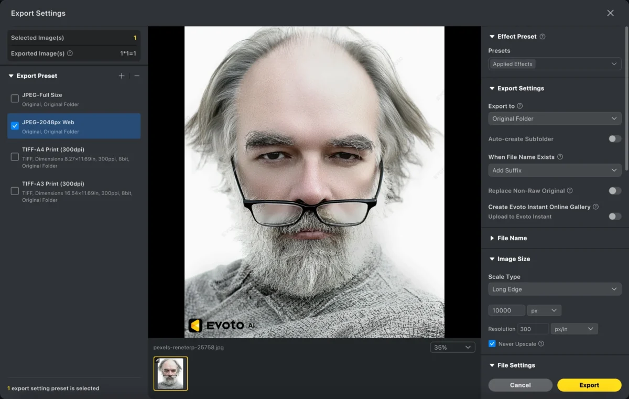Screen dimensions: 629x399
Task: Open the Applied Effects presets dropdown
Action: click(555, 64)
